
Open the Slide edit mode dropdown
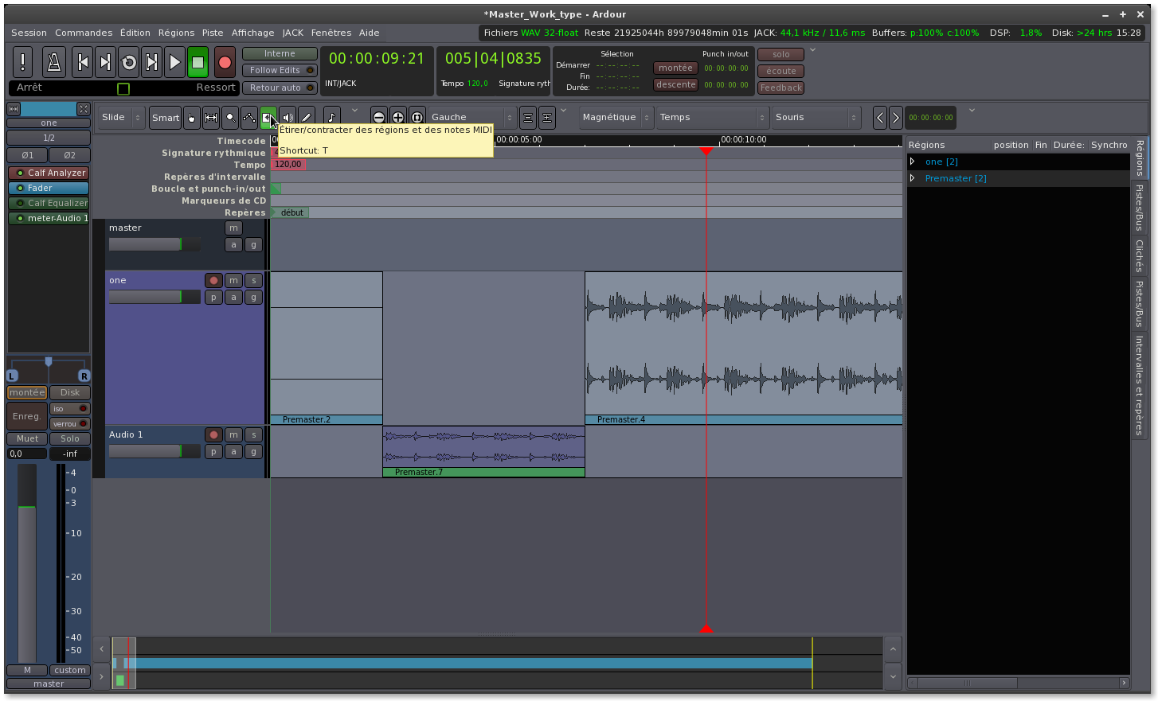[121, 118]
